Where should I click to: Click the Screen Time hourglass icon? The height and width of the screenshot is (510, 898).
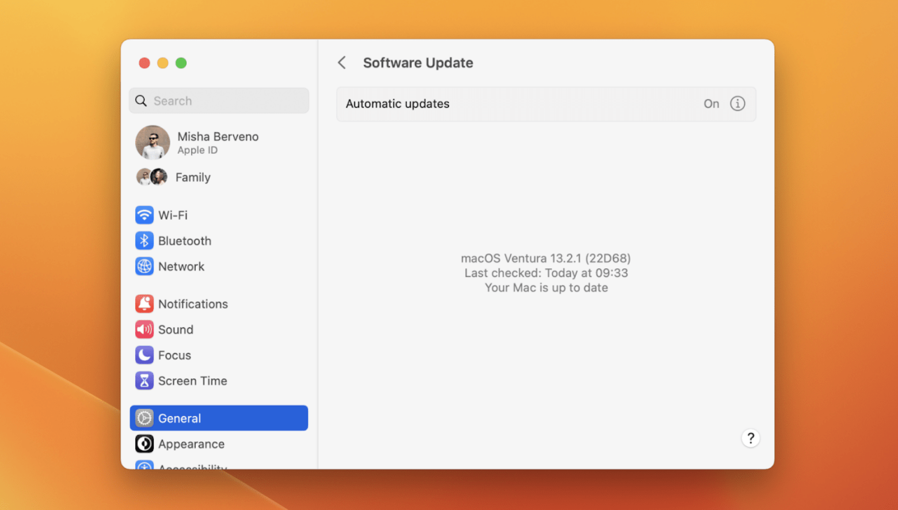[x=144, y=380]
